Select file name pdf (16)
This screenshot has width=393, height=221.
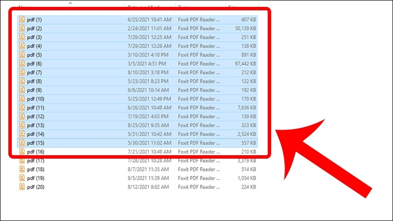tap(35, 152)
